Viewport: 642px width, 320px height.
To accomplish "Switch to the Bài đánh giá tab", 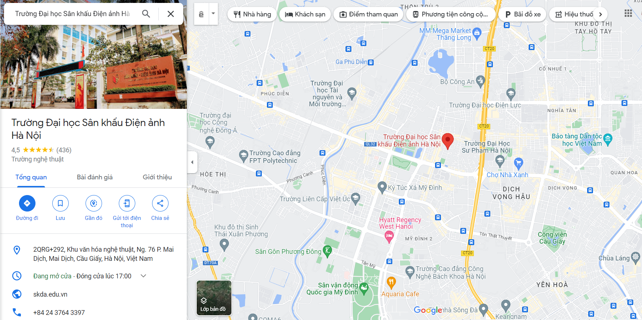I will 95,177.
